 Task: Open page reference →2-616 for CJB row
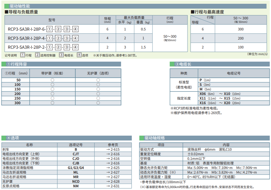113,163
